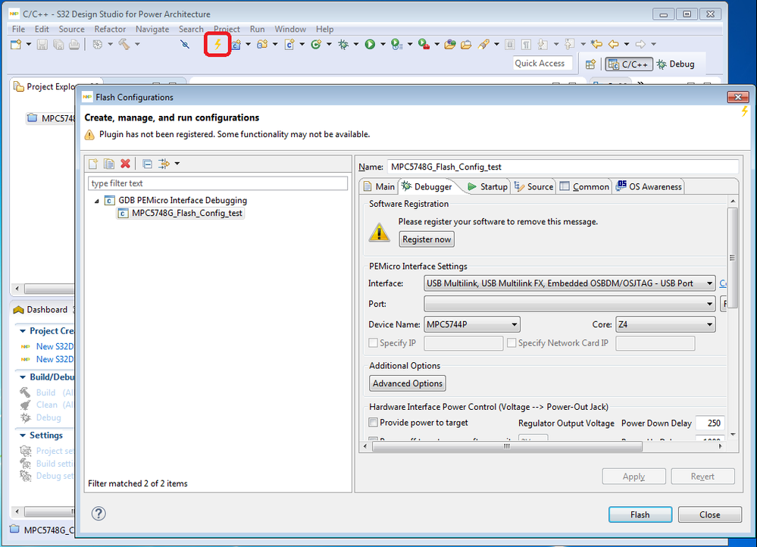Switch to the C/C++ perspective
The width and height of the screenshot is (757, 547).
coord(629,64)
